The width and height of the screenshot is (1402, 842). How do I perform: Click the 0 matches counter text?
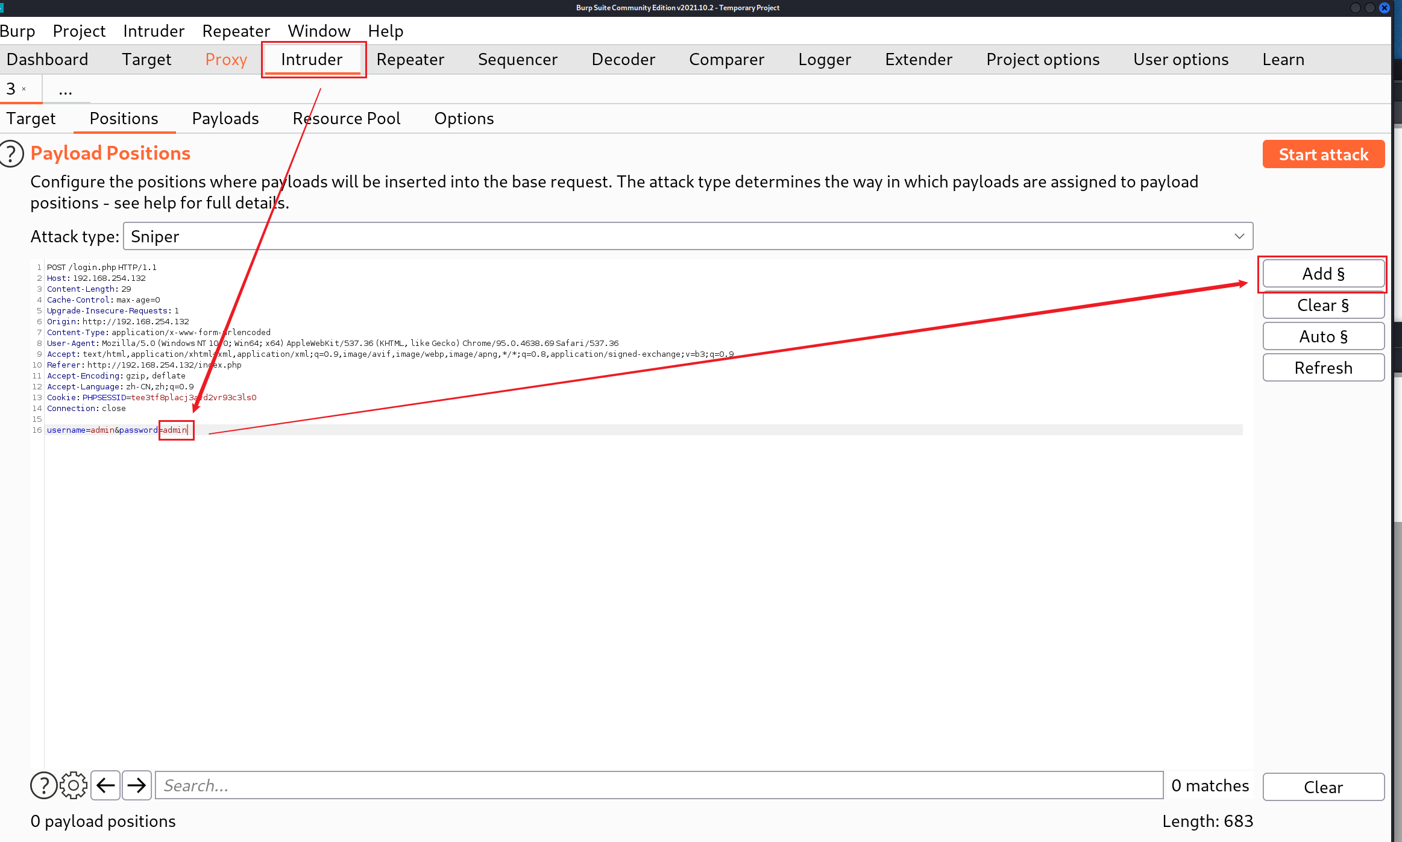coord(1210,785)
